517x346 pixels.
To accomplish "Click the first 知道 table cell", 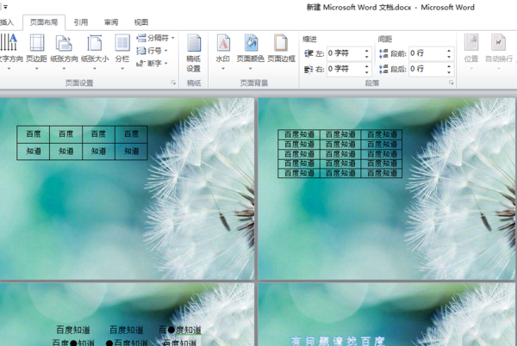I will tap(34, 151).
